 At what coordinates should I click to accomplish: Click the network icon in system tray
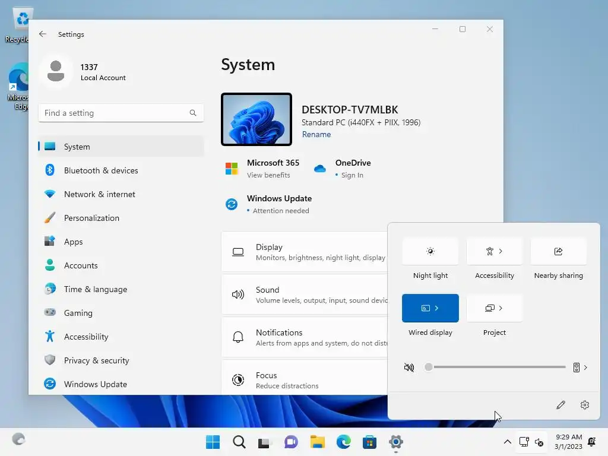click(524, 442)
